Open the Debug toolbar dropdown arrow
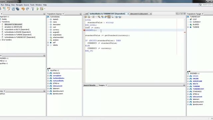 click(45, 9)
